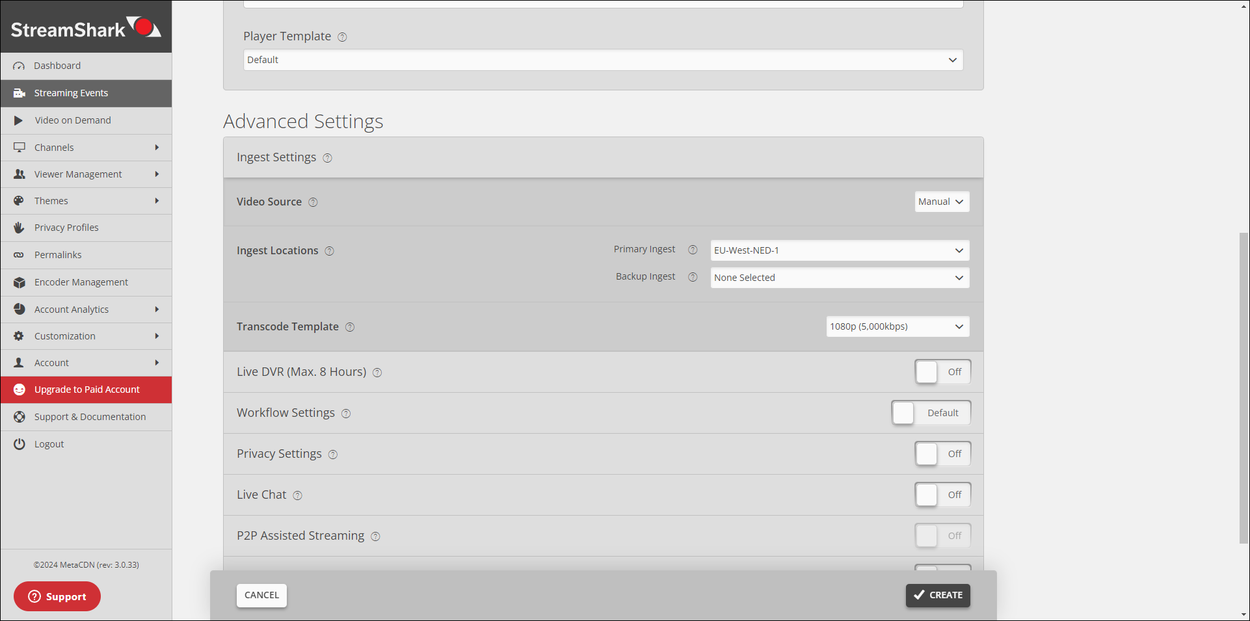Open the Primary Ingest location dropdown
Screen dimensions: 1250x621
pyautogui.click(x=839, y=250)
